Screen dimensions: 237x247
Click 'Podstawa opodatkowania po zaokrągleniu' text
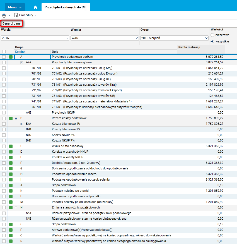point(81,179)
